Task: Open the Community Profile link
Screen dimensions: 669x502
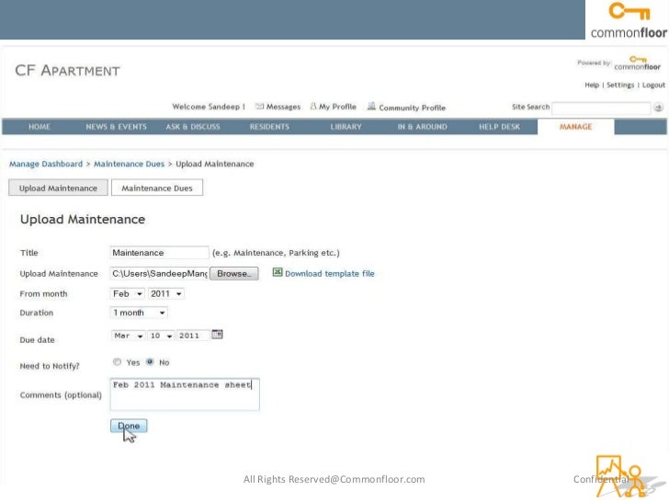Action: pyautogui.click(x=412, y=108)
